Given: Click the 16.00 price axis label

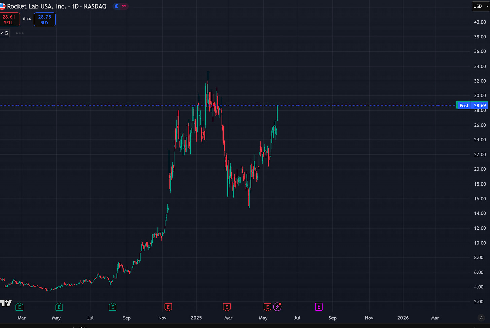Looking at the screenshot, I should (480, 199).
